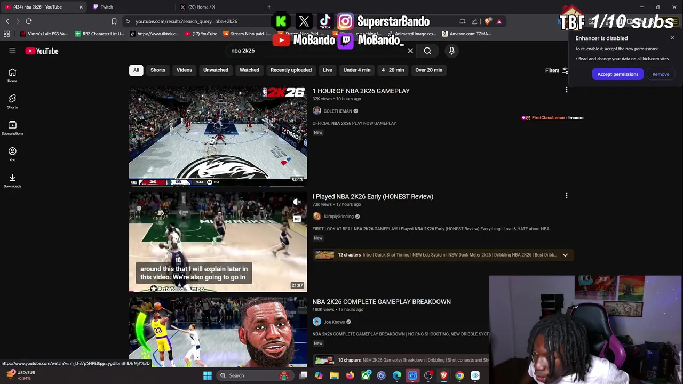The image size is (683, 384).
Task: Open NBA 2K26 COMPLETE GAMEPLAY BREAKDOWN title
Action: point(382,302)
